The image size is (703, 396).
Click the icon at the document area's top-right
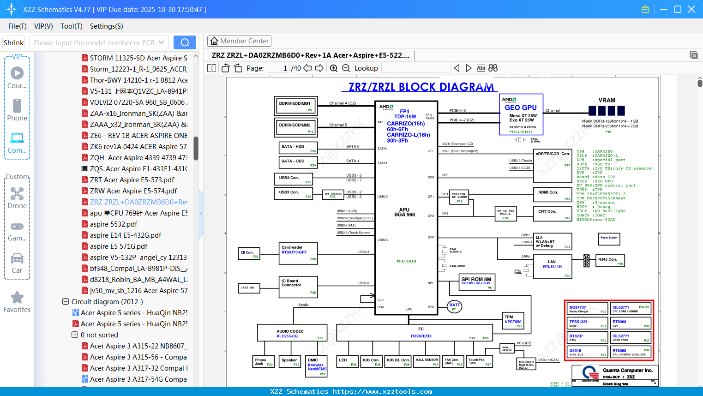694,55
